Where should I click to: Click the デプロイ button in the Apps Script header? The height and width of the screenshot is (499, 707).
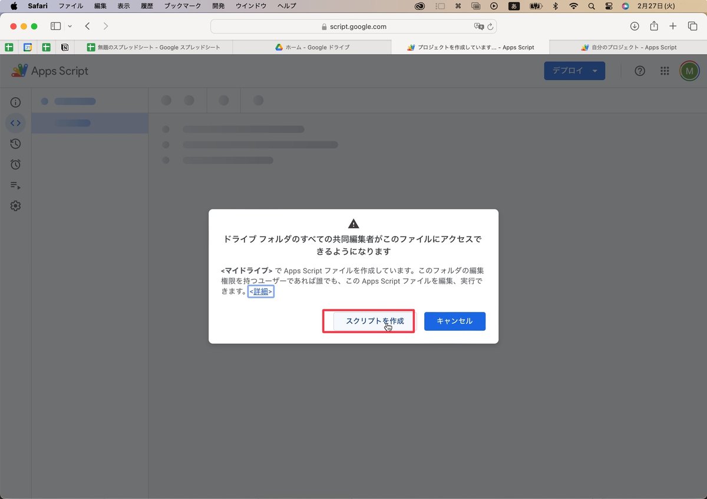tap(574, 71)
